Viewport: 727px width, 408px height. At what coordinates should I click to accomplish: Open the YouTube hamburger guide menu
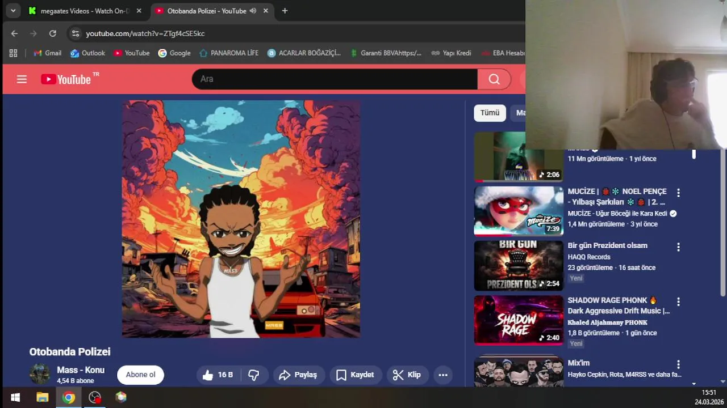[22, 79]
